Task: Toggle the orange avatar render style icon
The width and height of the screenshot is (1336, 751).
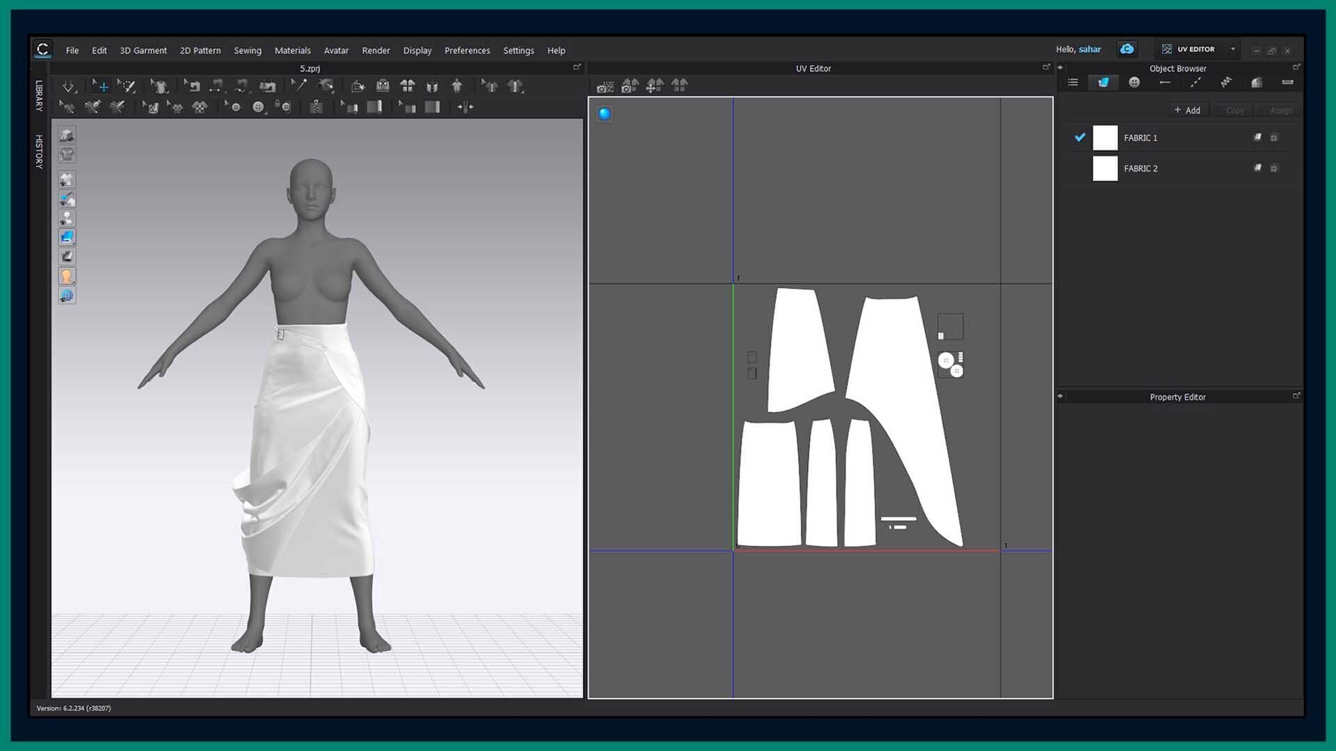Action: (x=67, y=276)
